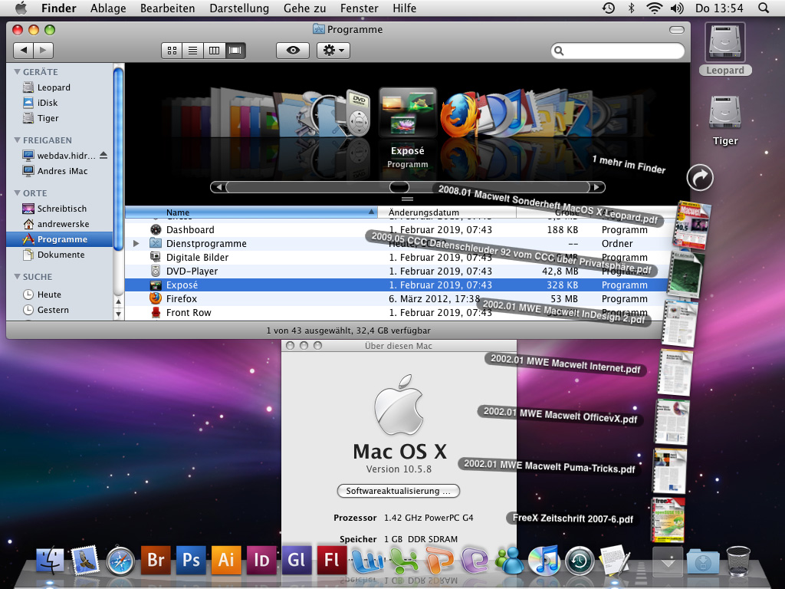Launch GoLive (Gl) from the Dock
Viewport: 785px width, 589px height.
click(x=297, y=559)
